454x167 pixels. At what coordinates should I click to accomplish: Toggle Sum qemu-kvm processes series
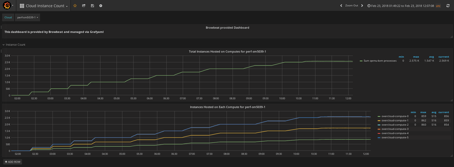click(x=380, y=61)
